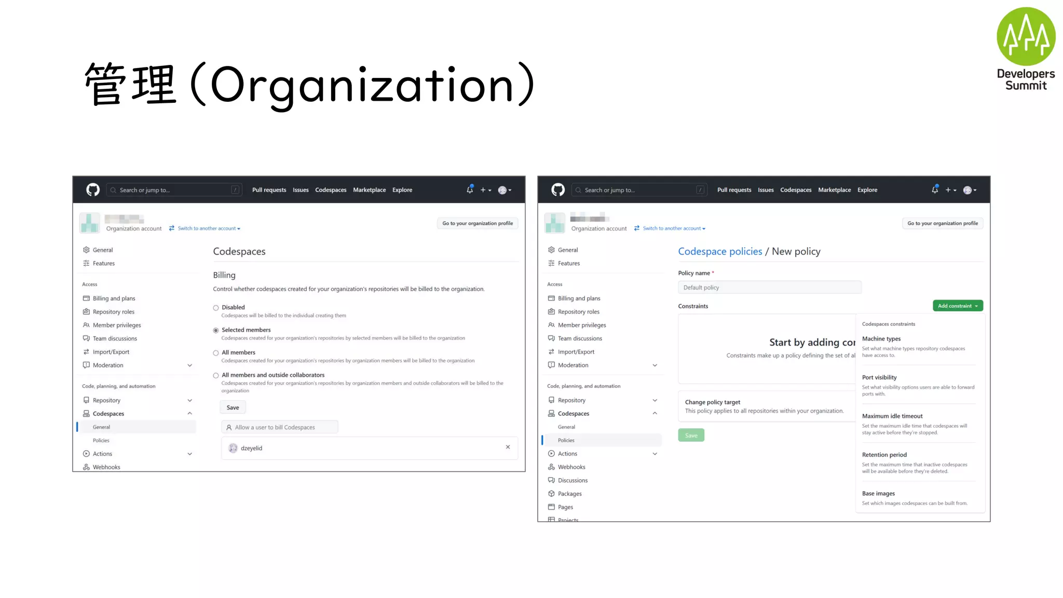Open Pull requests in left navbar
The height and width of the screenshot is (598, 1063).
click(x=269, y=190)
